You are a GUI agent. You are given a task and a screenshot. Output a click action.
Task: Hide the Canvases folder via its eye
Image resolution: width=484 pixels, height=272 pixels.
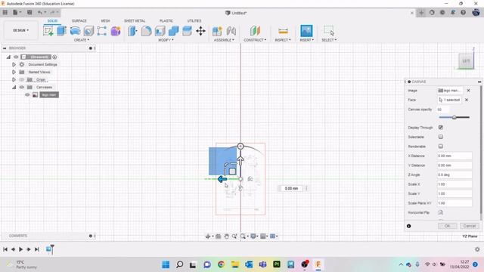click(22, 88)
